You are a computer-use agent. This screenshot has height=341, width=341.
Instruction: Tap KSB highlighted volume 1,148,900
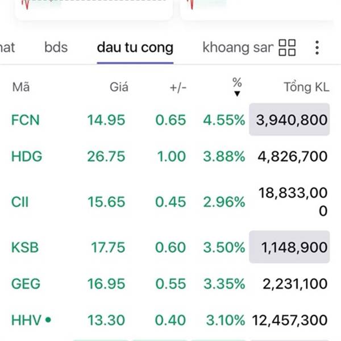pyautogui.click(x=289, y=247)
